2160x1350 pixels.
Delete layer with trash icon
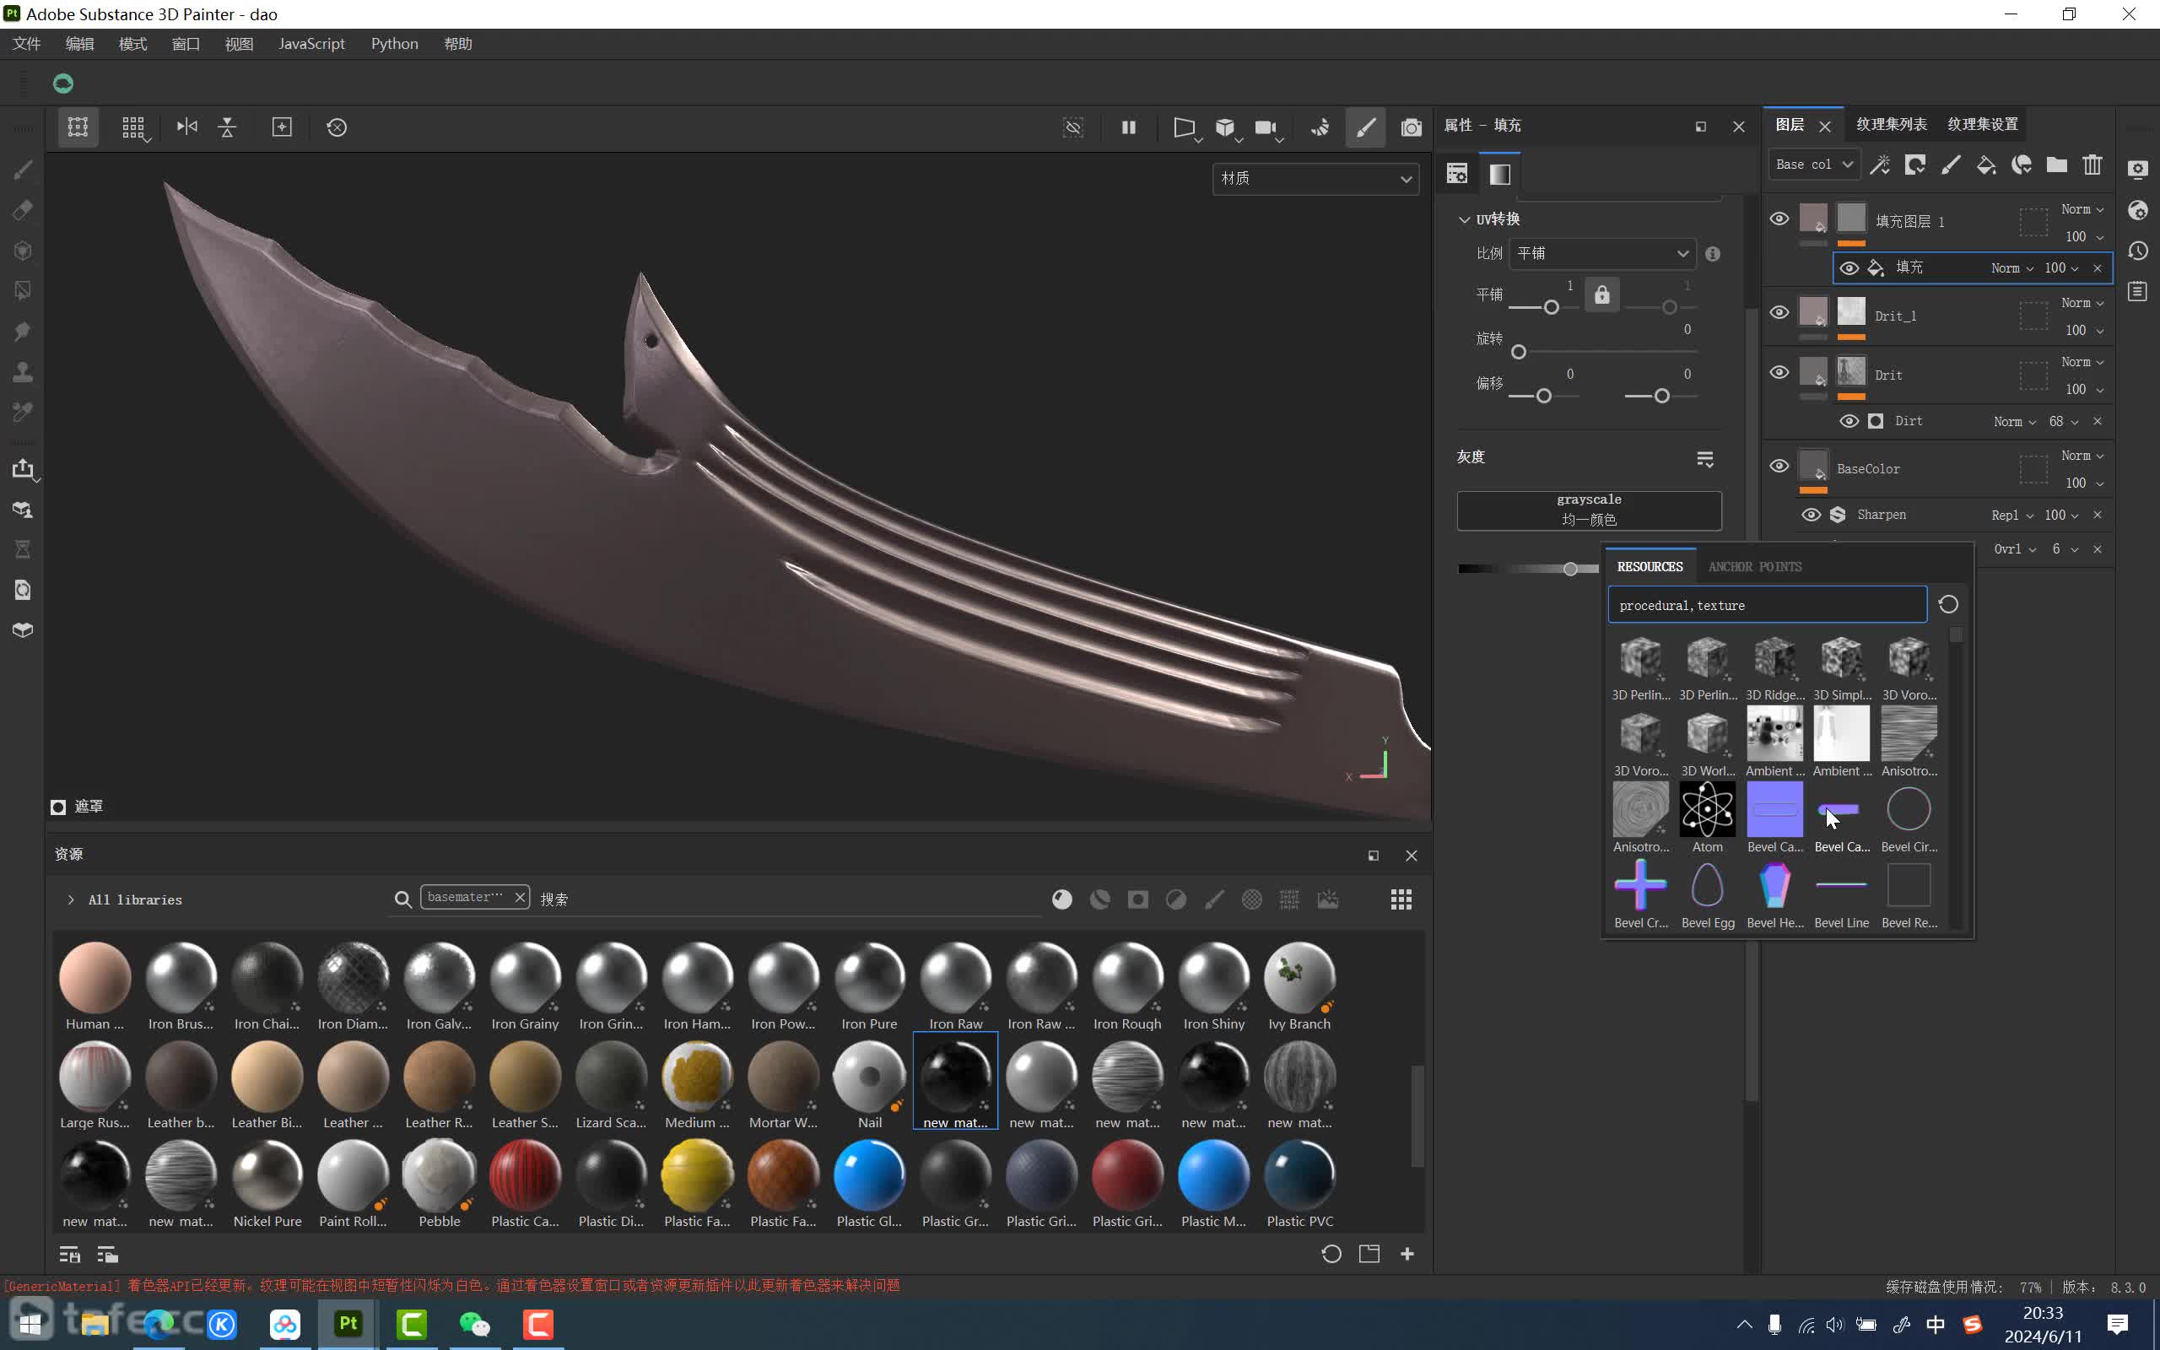pos(2092,165)
